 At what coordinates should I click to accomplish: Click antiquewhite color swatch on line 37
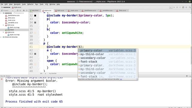click(35, 33)
